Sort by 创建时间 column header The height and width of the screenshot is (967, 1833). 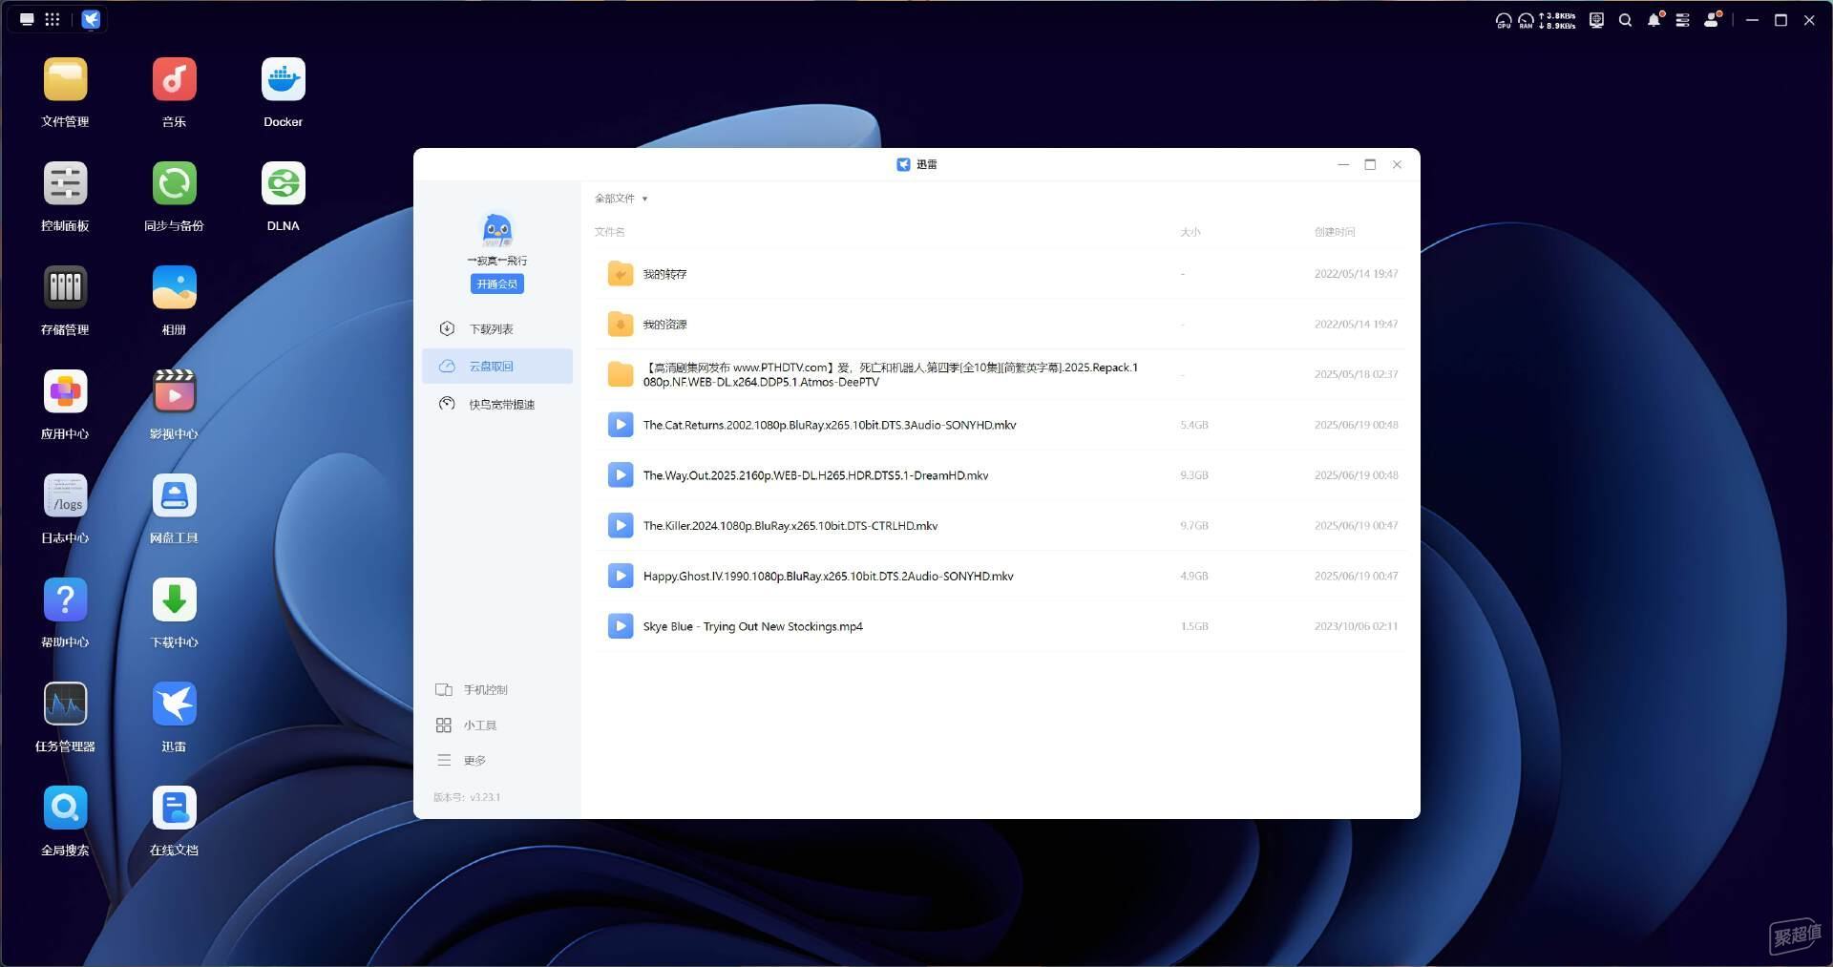1335,232
